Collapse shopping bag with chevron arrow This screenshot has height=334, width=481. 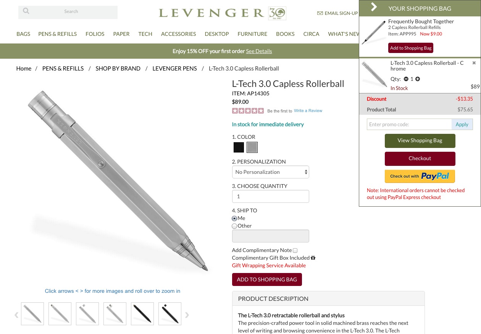coord(374,7)
